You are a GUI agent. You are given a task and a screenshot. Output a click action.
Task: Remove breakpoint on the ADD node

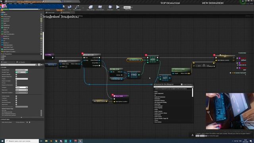coord(146,55)
